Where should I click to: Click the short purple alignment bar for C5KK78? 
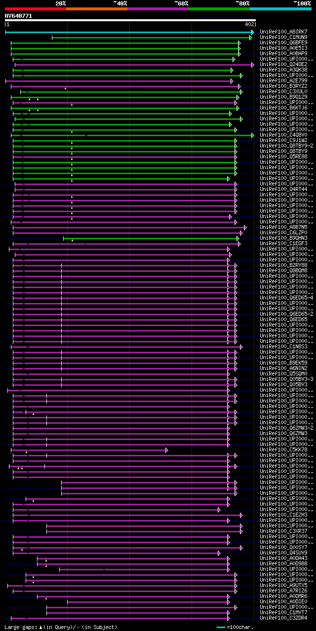89,450
